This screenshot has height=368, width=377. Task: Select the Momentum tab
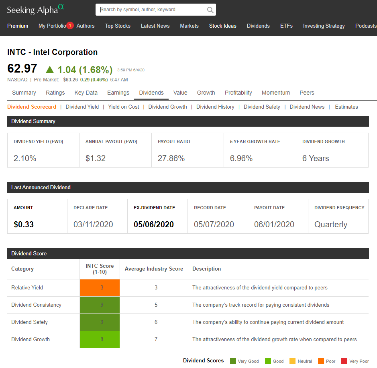275,93
